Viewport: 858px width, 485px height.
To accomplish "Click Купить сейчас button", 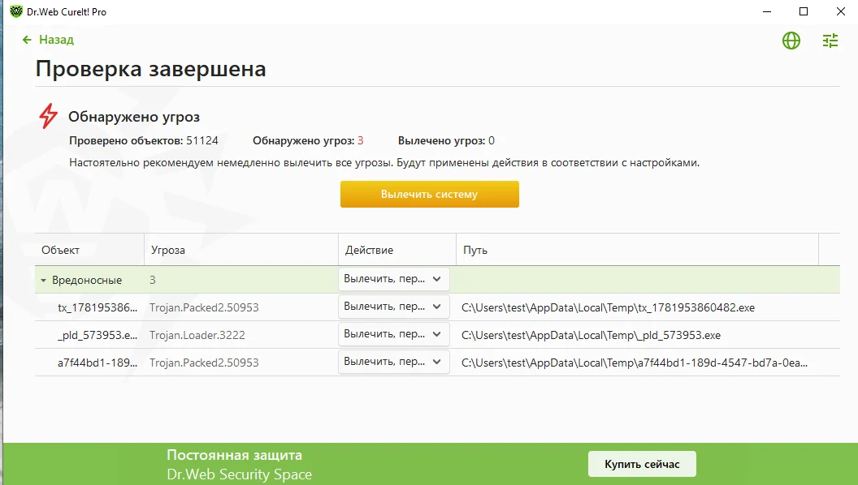I will pyautogui.click(x=642, y=464).
